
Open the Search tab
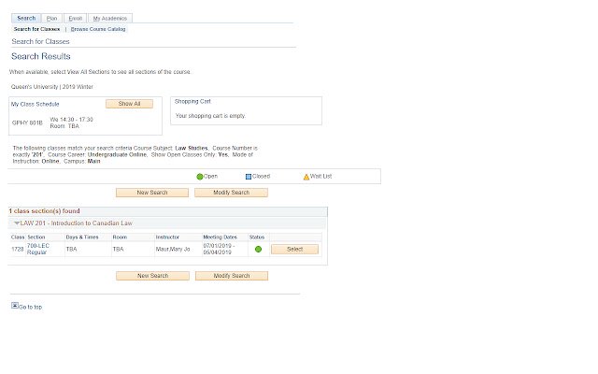click(x=26, y=19)
